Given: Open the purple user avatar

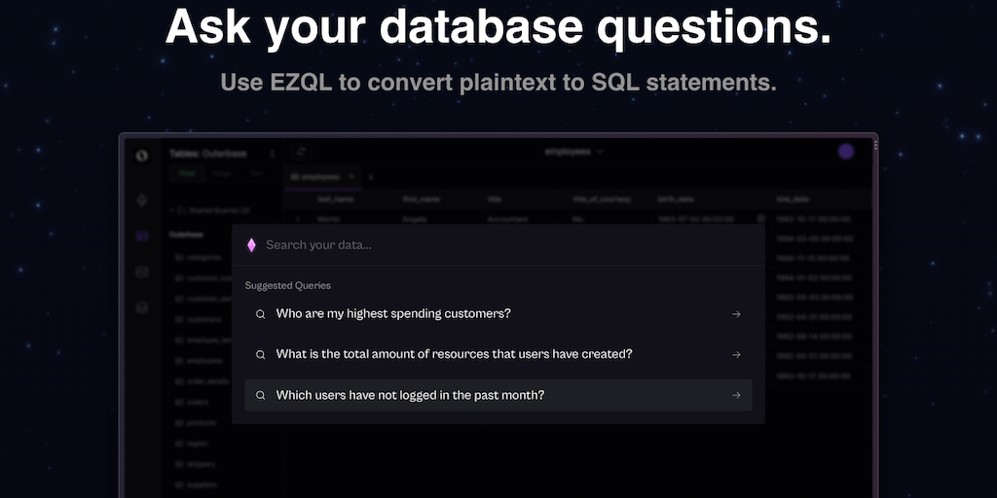Looking at the screenshot, I should 846,152.
